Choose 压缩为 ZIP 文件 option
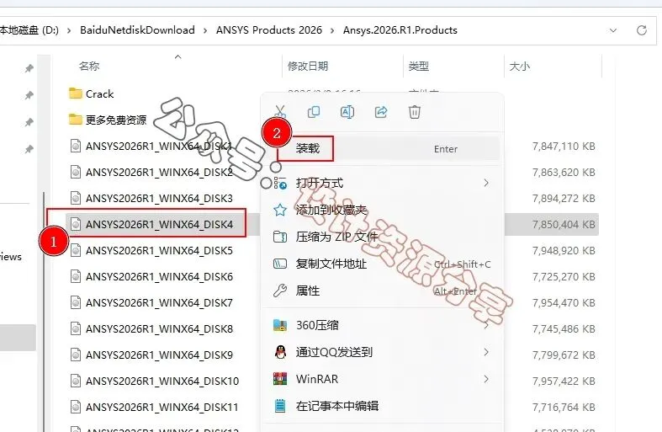 382,237
